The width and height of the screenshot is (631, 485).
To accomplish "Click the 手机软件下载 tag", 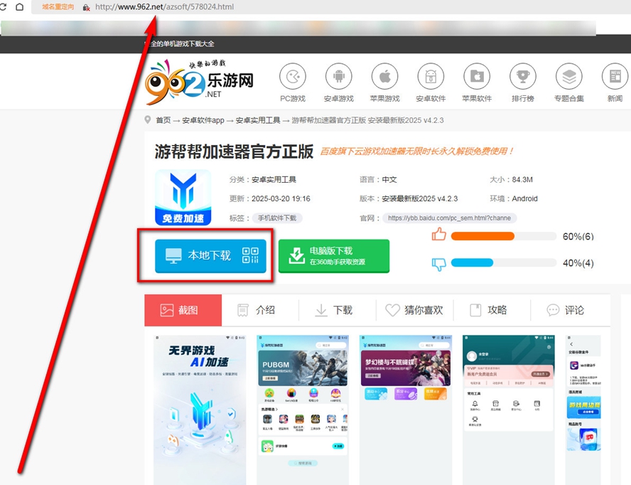I will (x=277, y=218).
